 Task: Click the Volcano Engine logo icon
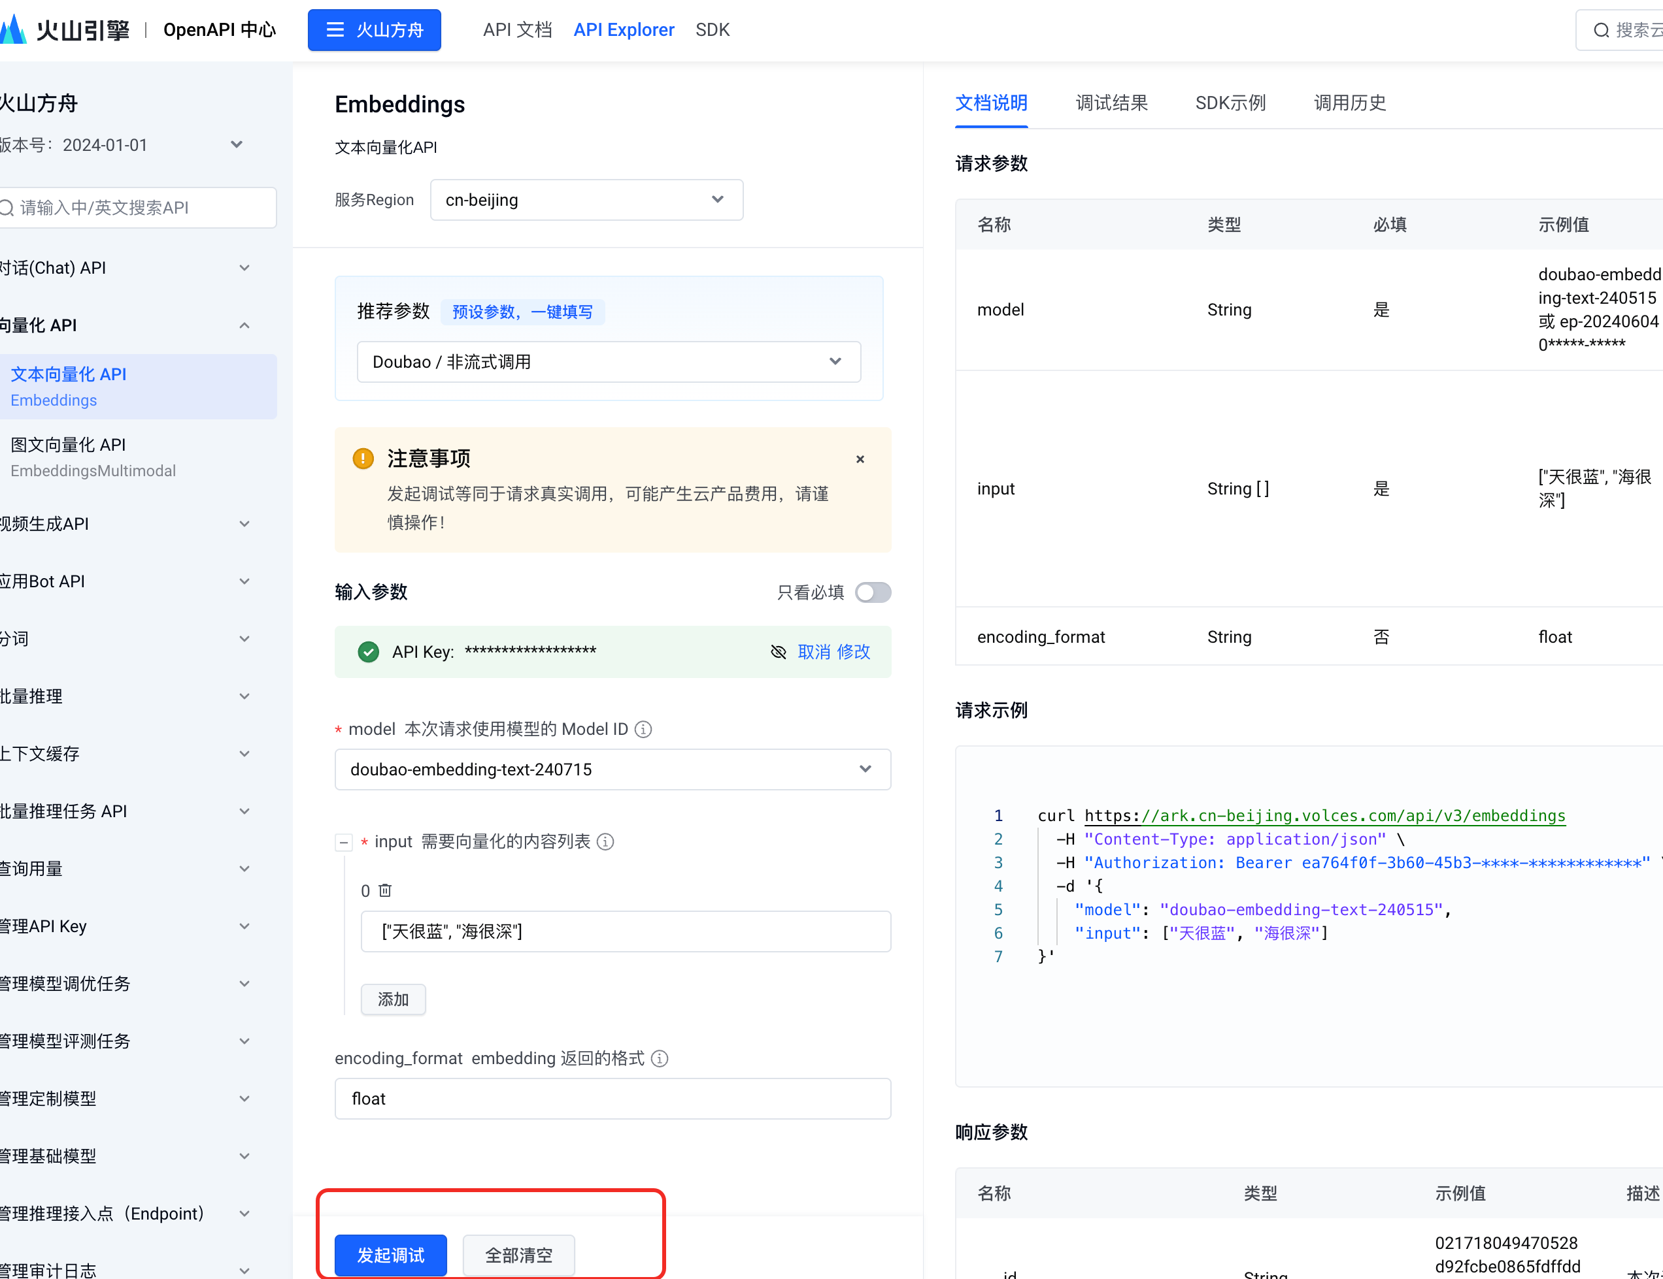(x=13, y=29)
